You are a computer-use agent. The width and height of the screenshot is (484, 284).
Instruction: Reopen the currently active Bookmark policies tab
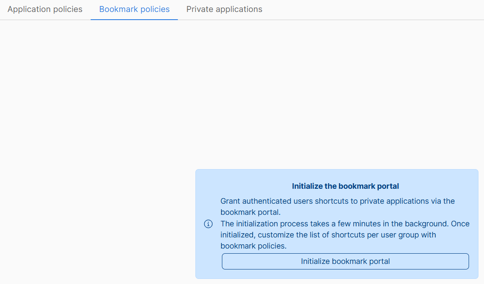tap(134, 9)
